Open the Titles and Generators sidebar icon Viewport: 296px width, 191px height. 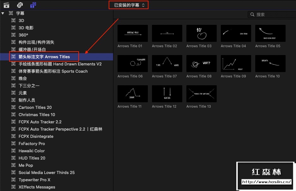[x=33, y=5]
